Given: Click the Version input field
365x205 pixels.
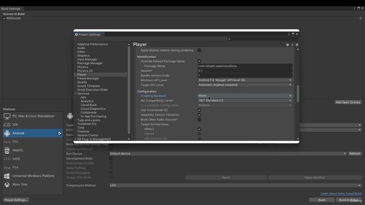Looking at the screenshot, I should point(245,71).
